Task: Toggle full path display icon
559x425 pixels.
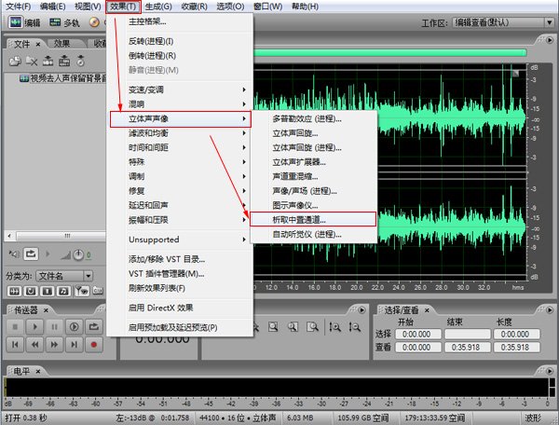Action: tap(98, 292)
